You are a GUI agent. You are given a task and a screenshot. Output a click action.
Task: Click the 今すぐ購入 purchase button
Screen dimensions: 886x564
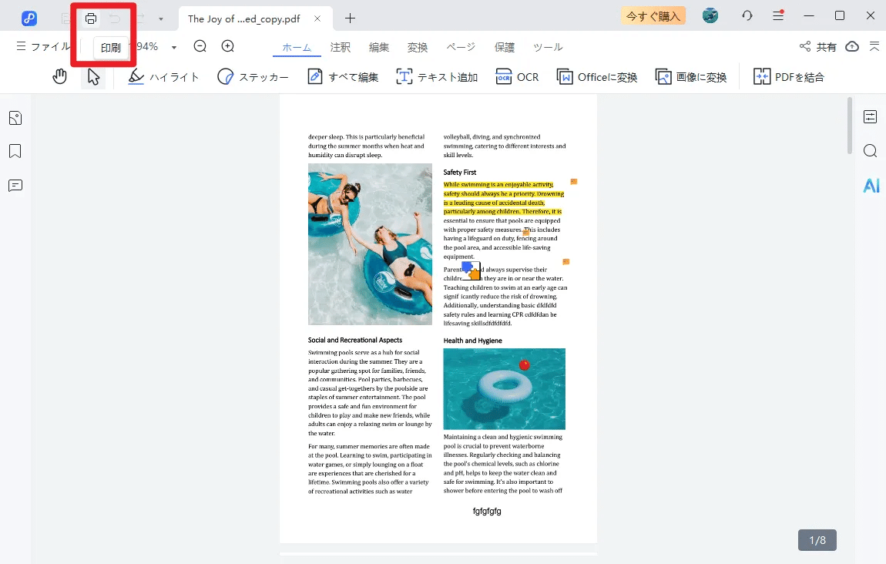[653, 15]
